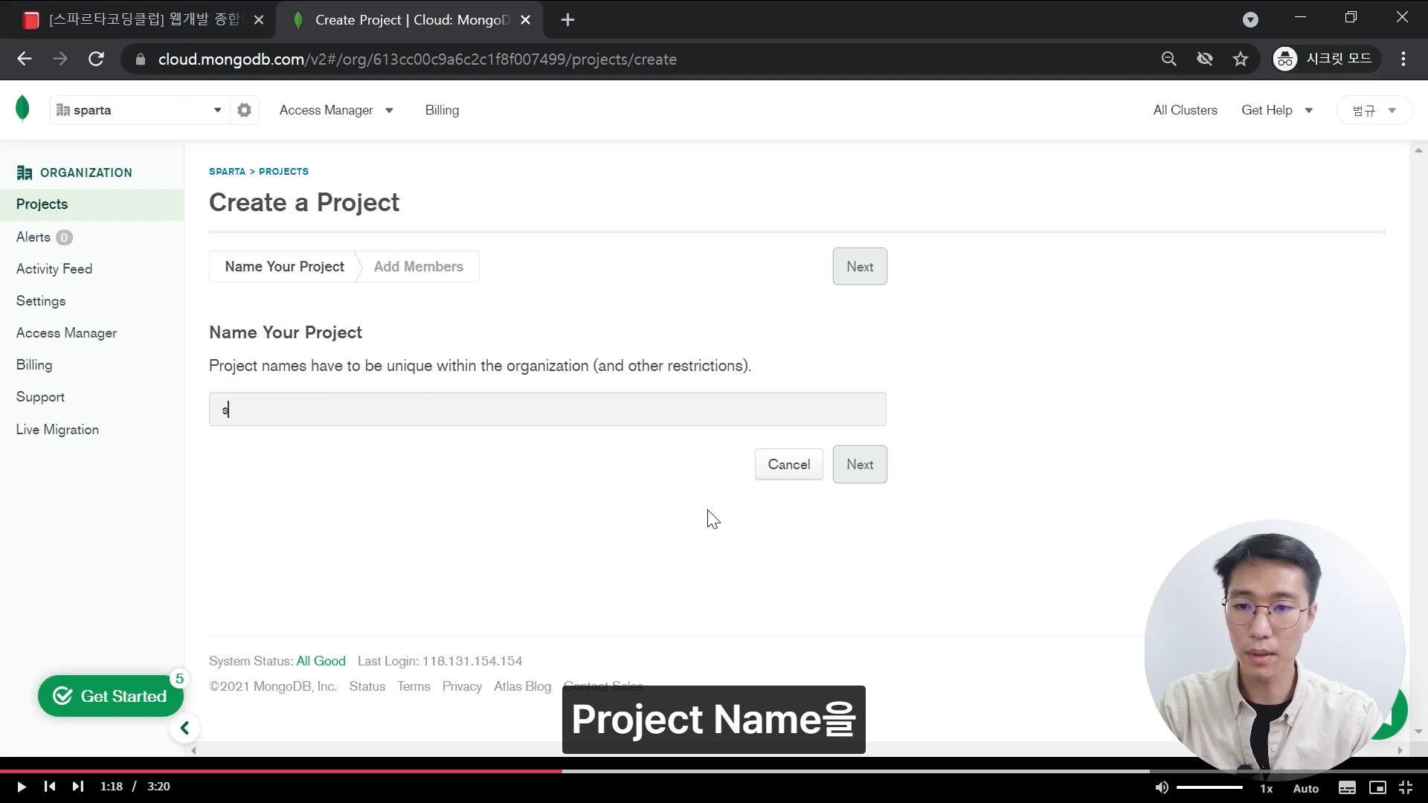Reload the current page

[96, 59]
